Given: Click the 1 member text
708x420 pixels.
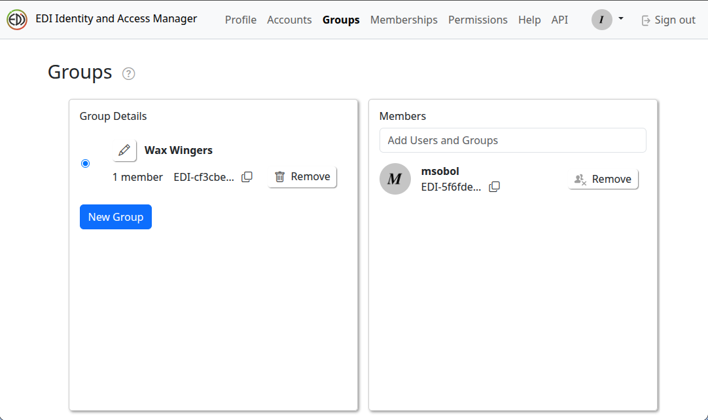Looking at the screenshot, I should point(137,177).
